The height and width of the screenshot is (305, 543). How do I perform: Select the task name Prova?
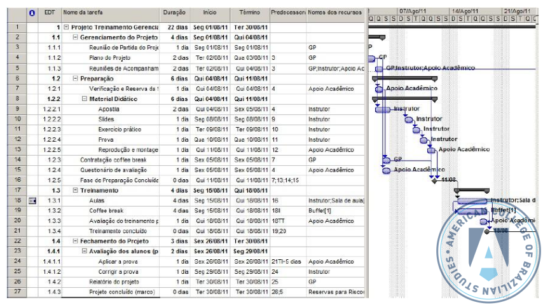106,140
